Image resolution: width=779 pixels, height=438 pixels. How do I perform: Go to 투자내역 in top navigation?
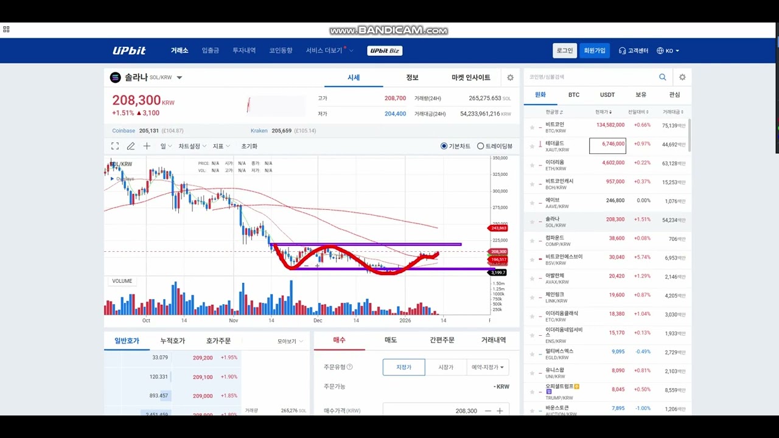click(x=244, y=50)
